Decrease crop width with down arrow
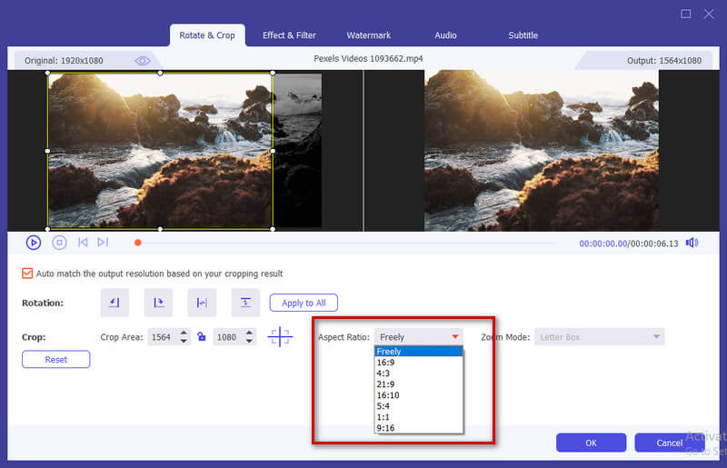727x468 pixels. click(184, 342)
